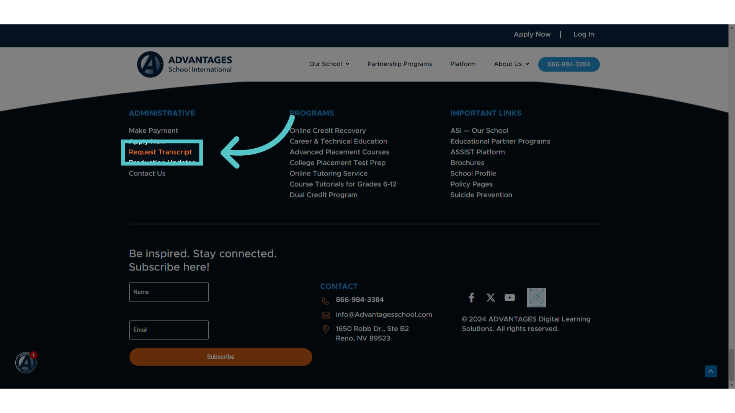Open the Platform menu item

[x=463, y=64]
